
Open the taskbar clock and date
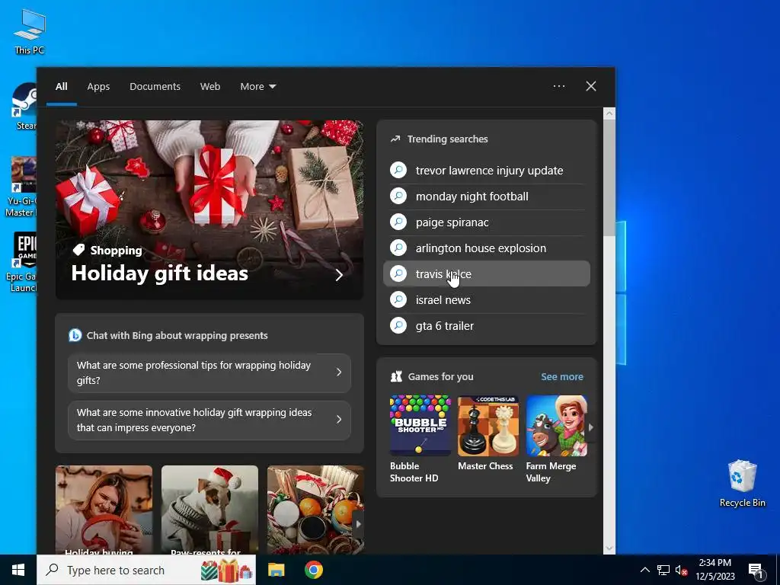click(x=714, y=570)
